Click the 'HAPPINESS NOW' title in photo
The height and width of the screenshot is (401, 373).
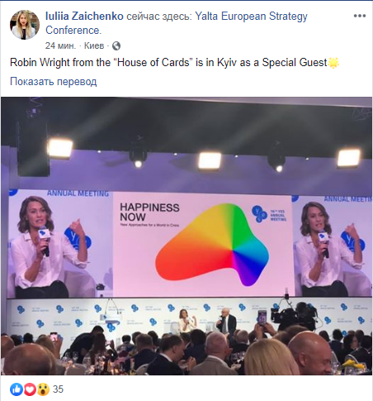click(x=149, y=212)
